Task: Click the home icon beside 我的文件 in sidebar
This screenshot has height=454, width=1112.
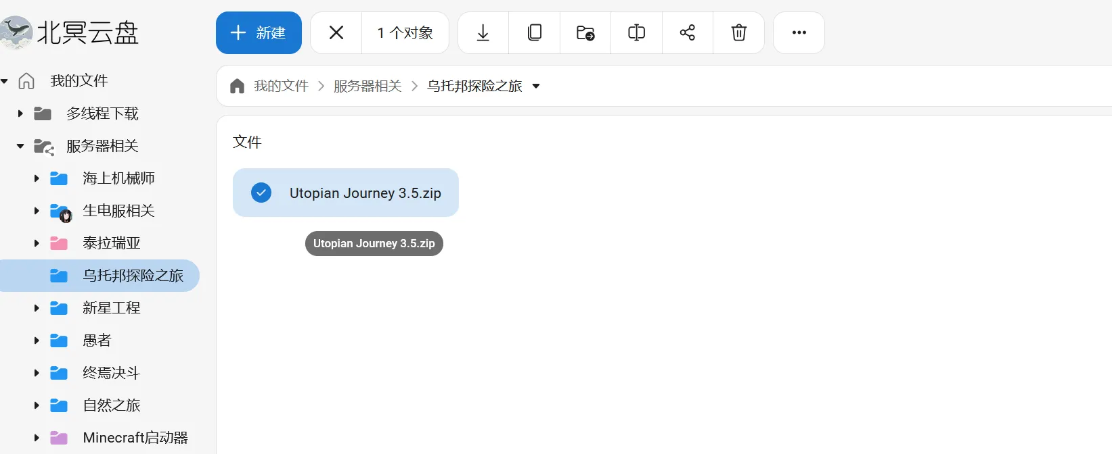Action: 26,81
